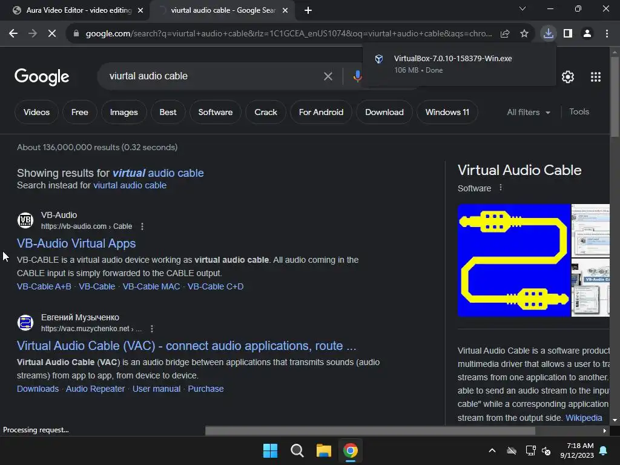Apply the Windows 11 filter chip
The width and height of the screenshot is (620, 465).
click(x=447, y=112)
